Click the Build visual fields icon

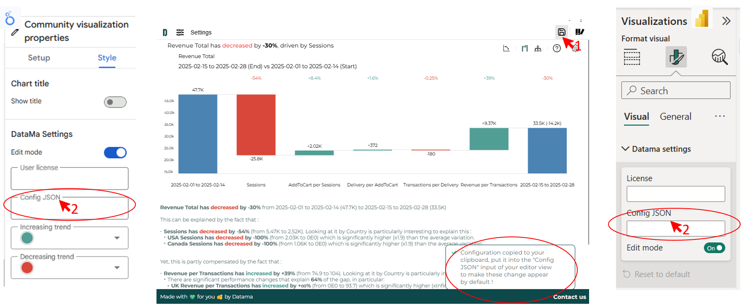pos(632,57)
